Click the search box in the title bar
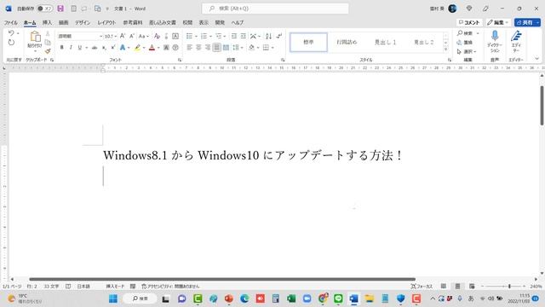Screen dimensions: 545x307 [275, 9]
